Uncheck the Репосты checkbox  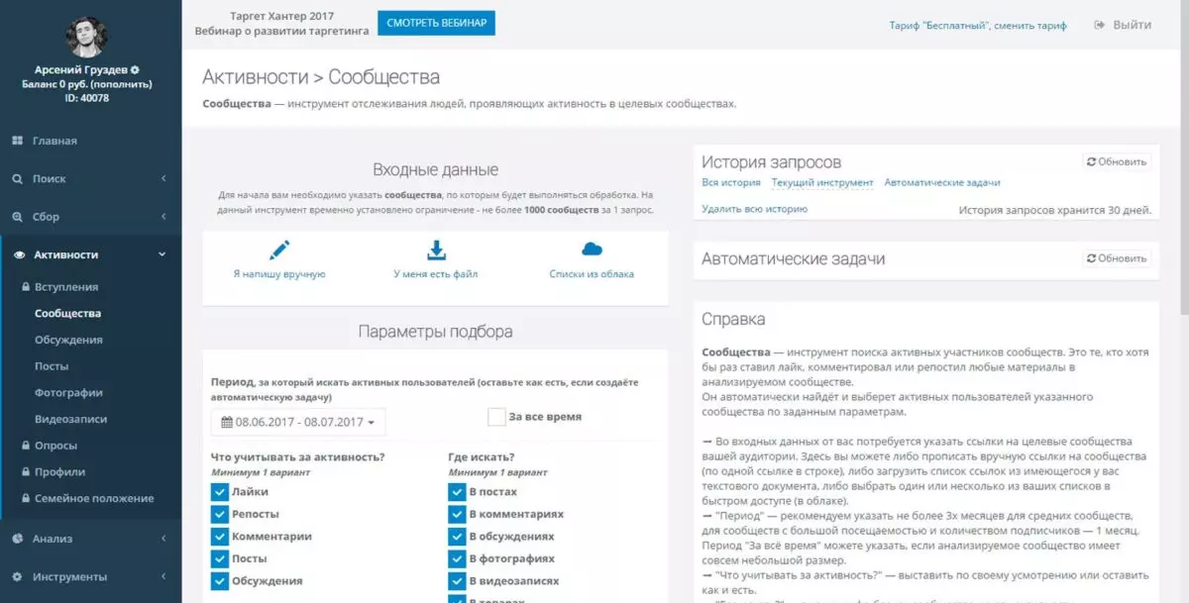(x=220, y=514)
